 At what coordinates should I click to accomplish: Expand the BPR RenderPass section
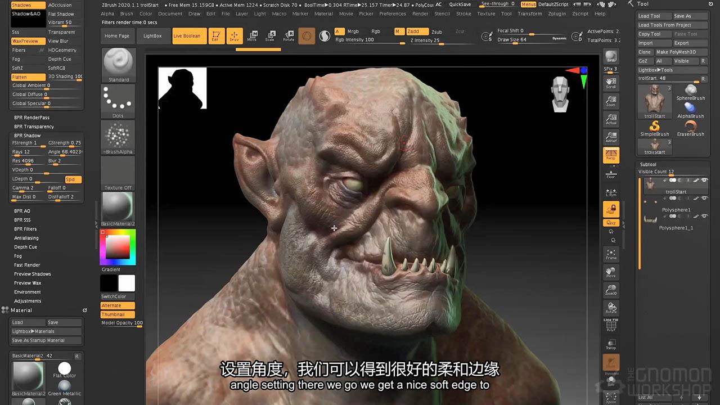point(31,118)
